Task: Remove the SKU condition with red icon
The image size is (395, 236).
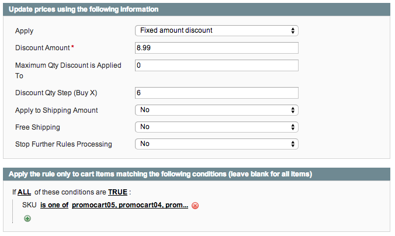Action: tap(195, 206)
